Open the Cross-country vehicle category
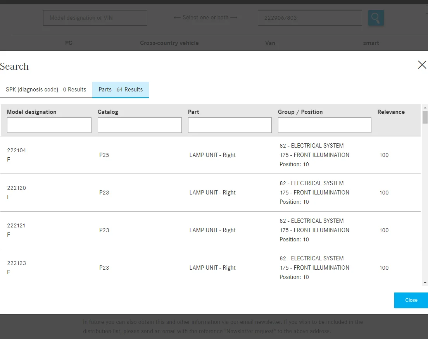 (169, 43)
